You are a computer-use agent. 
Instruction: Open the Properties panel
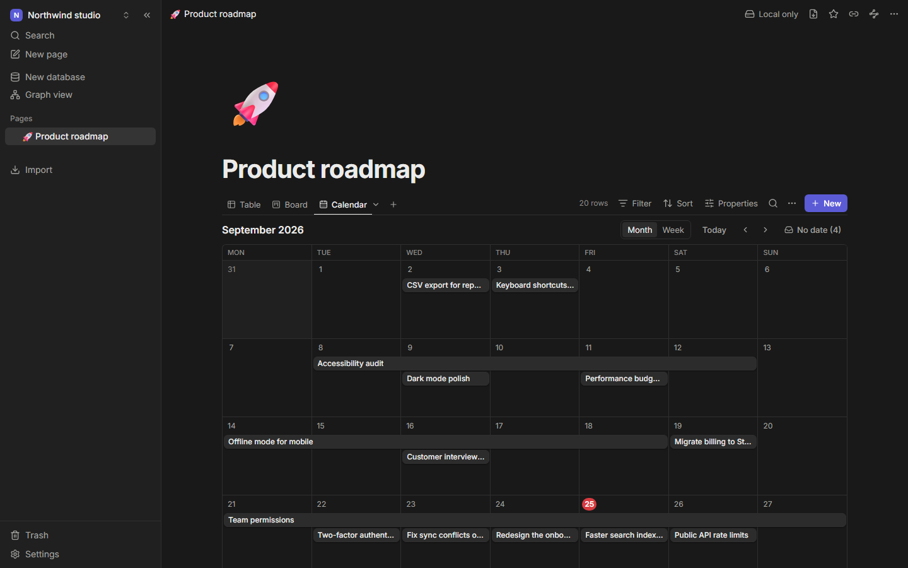[x=731, y=203]
